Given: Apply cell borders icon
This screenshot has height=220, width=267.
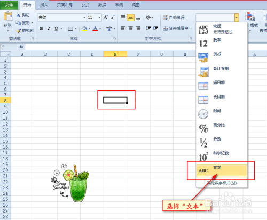Looking at the screenshot, I should 70,28.
